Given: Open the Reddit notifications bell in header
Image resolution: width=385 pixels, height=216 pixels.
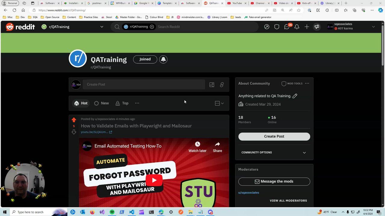Looking at the screenshot, I should pos(297,27).
